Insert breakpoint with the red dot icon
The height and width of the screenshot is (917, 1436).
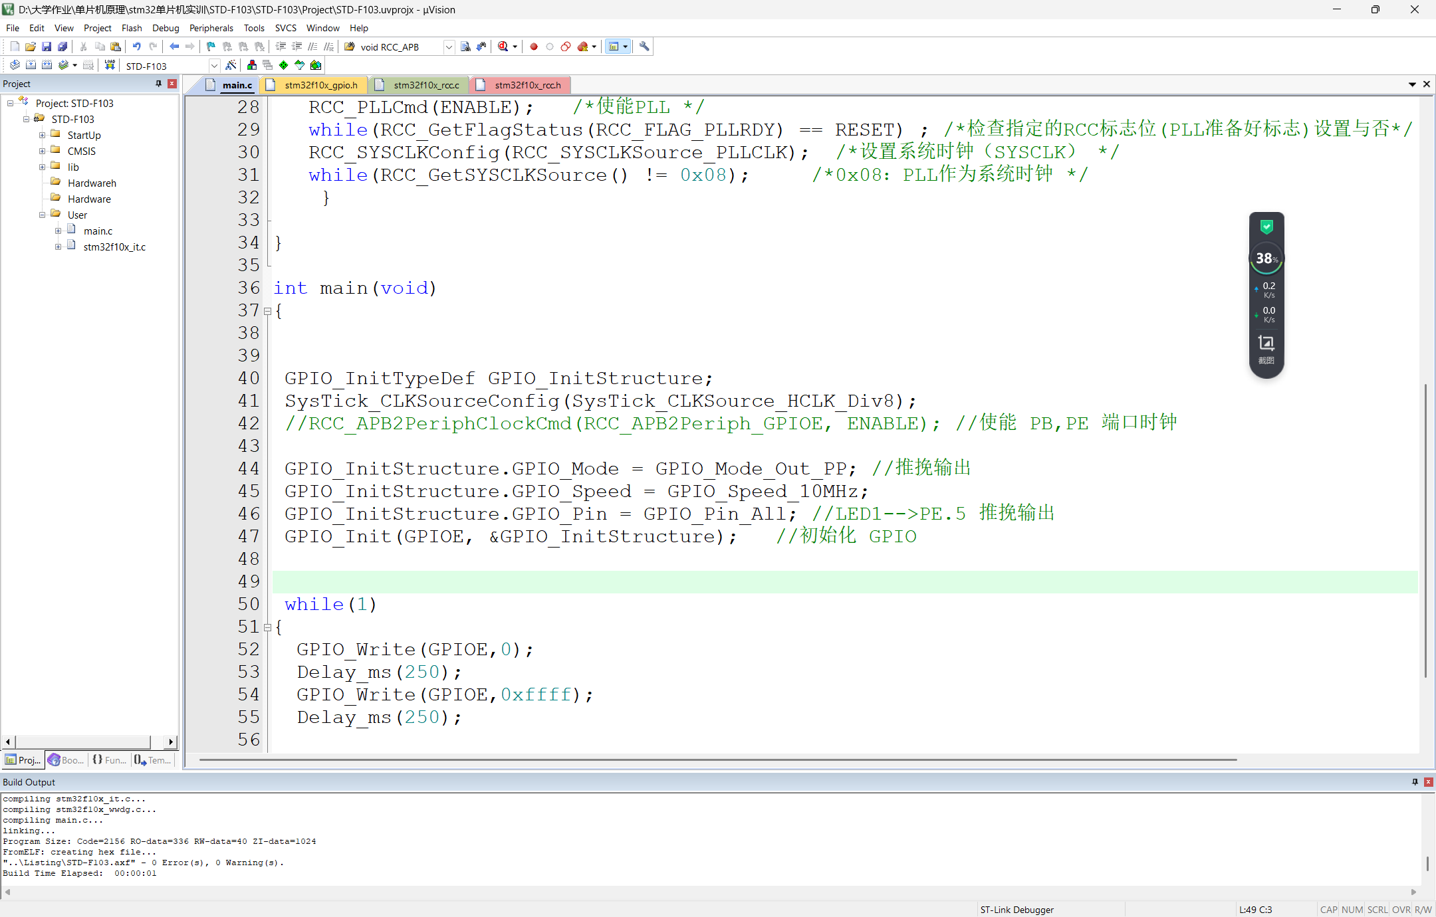(533, 47)
